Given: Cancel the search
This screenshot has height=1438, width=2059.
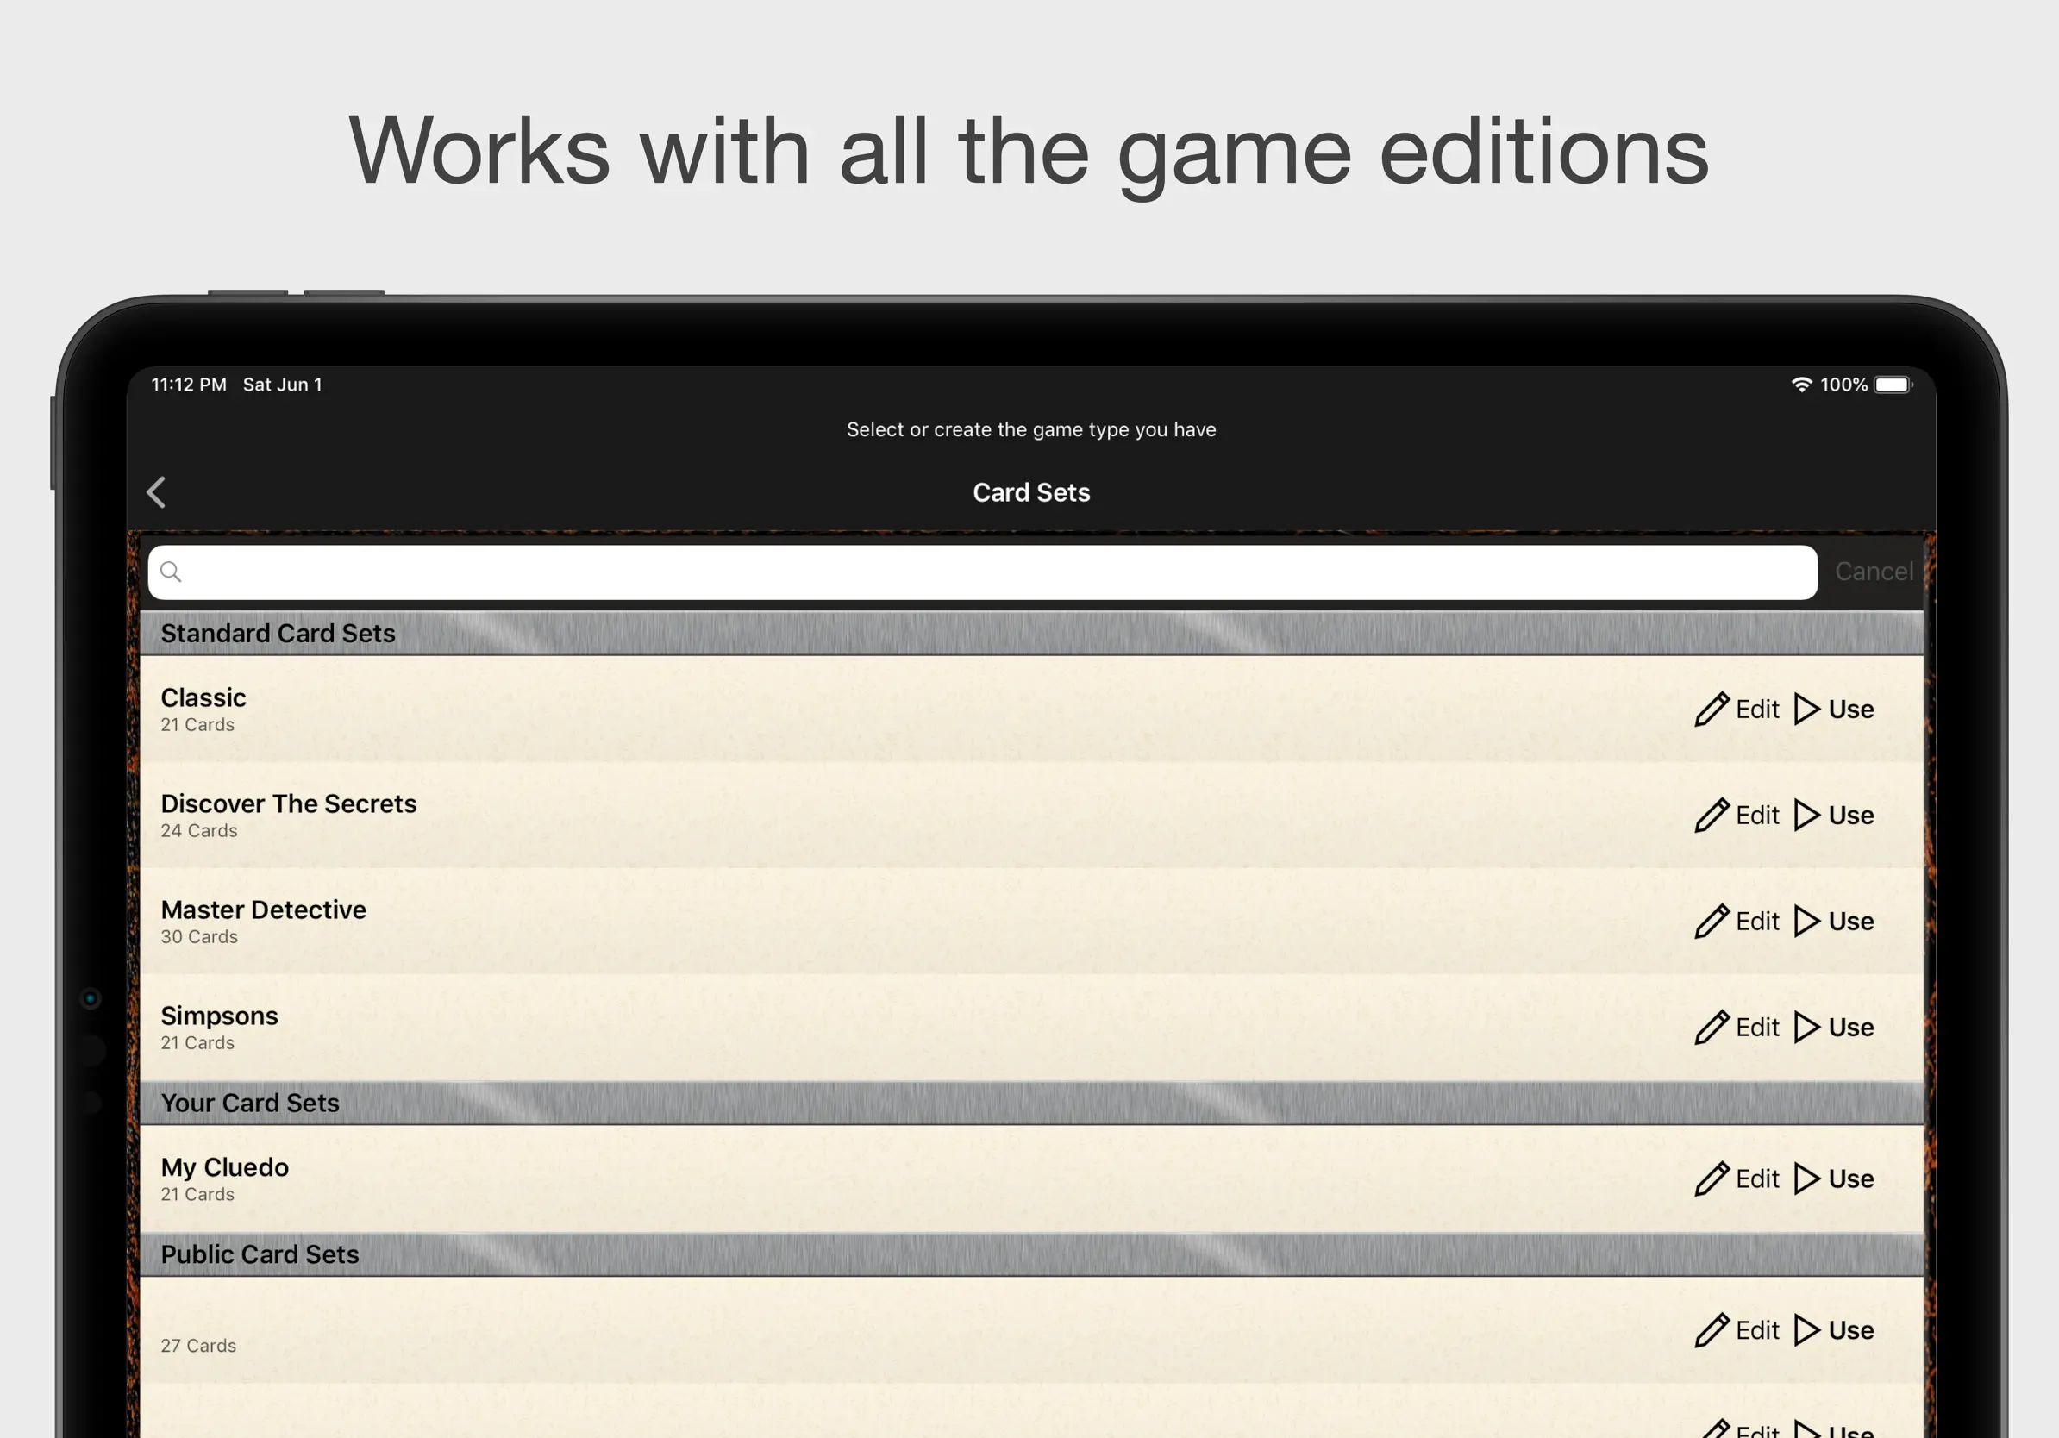Looking at the screenshot, I should coord(1874,572).
